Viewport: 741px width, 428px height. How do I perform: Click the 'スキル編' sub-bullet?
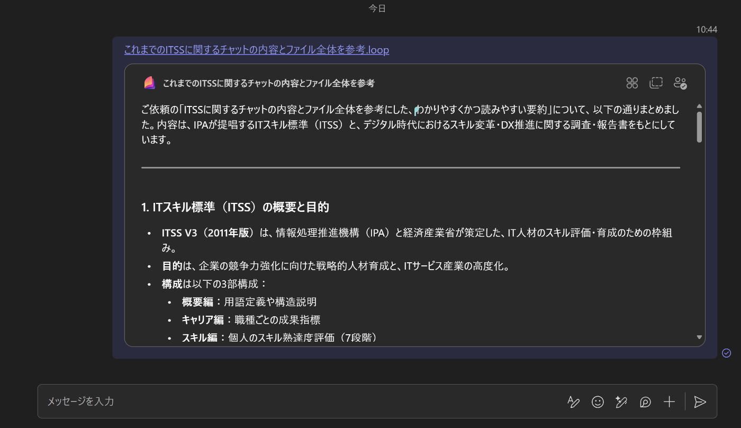tap(279, 337)
